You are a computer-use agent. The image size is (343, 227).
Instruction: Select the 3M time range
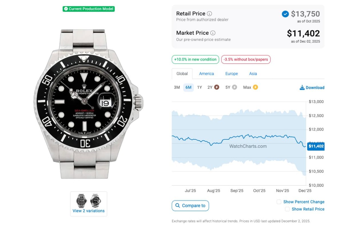tap(177, 87)
